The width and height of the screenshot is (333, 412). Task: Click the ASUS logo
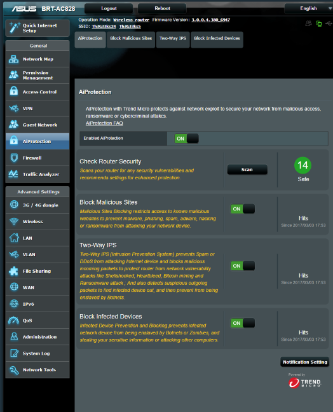(x=24, y=9)
